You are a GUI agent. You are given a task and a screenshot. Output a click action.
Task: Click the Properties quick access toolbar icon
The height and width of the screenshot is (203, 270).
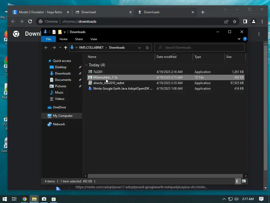[x=54, y=32]
